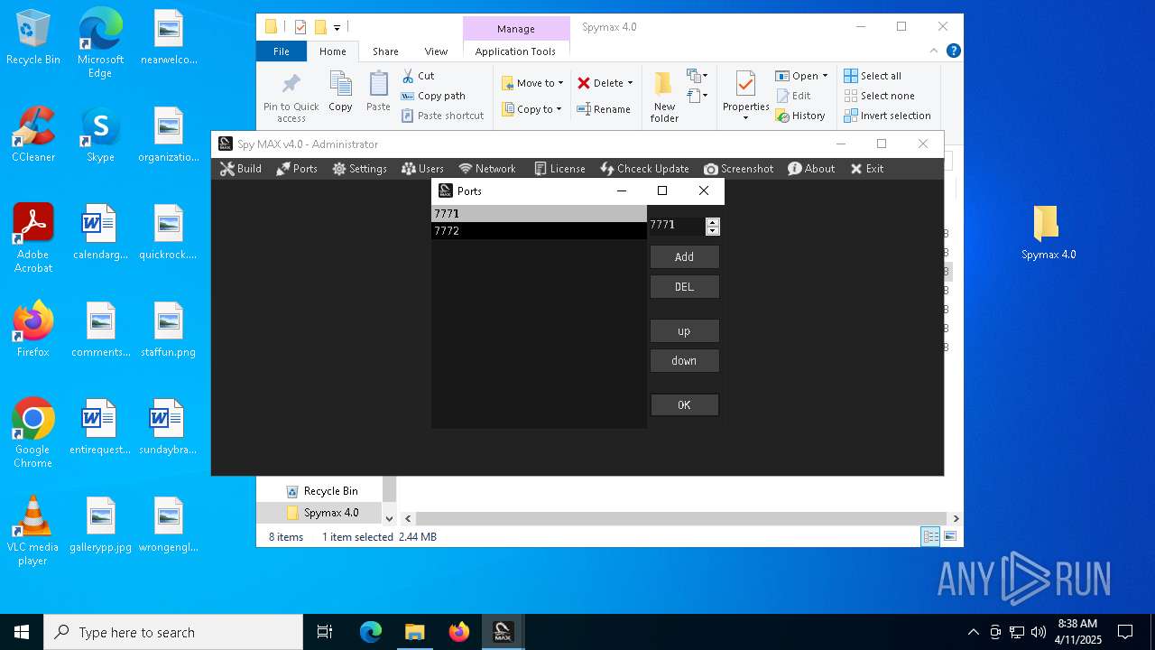Open Skype desktop shortcut
Viewport: 1155px width, 650px height.
[x=100, y=135]
